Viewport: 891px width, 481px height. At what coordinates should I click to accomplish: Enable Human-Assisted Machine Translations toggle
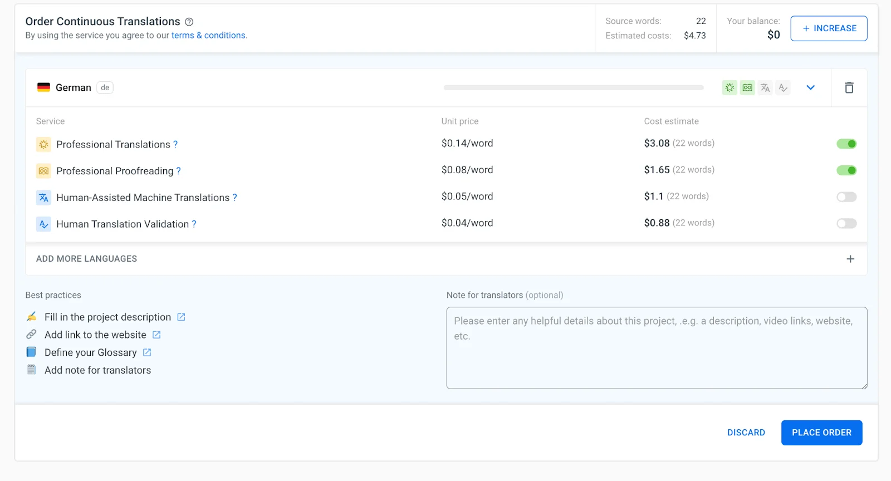[x=846, y=197]
